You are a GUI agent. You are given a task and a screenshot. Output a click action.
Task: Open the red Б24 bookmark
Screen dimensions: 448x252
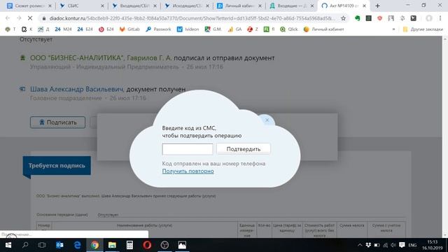coord(106,29)
